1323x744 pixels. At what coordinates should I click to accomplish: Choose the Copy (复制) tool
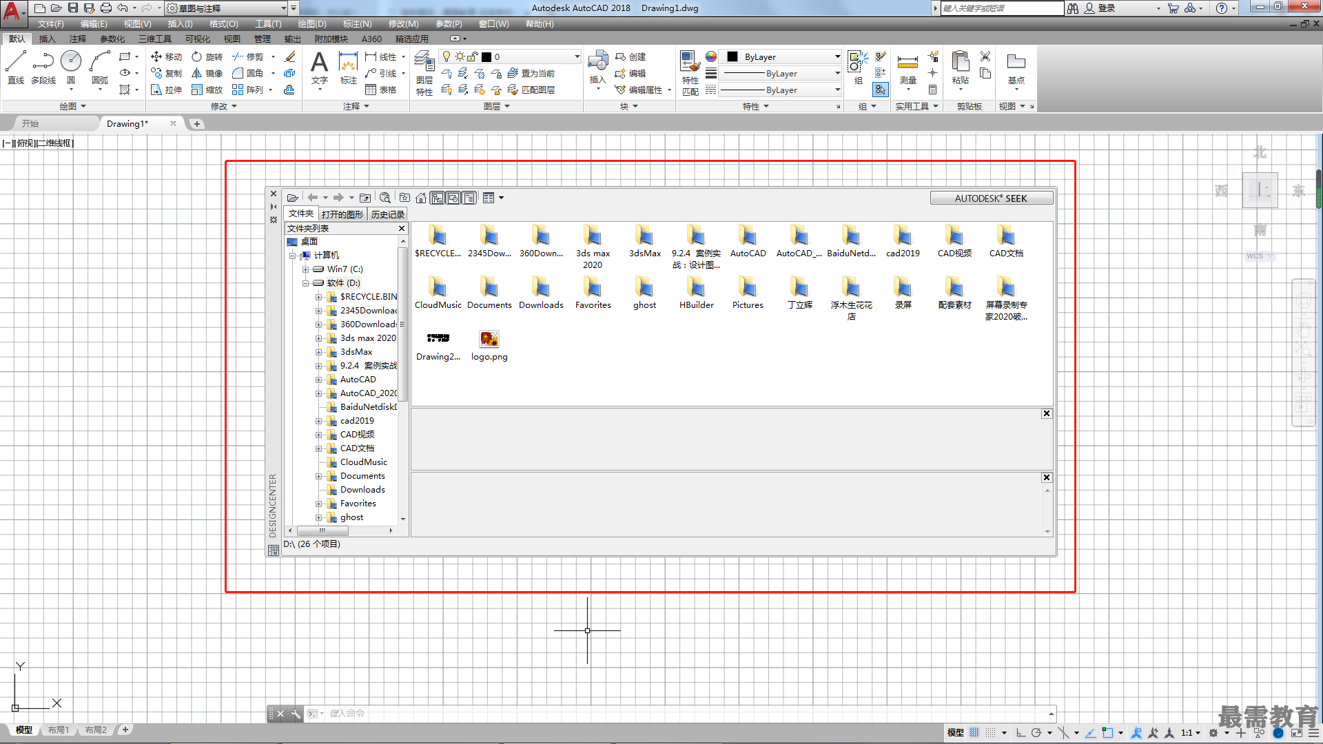166,73
